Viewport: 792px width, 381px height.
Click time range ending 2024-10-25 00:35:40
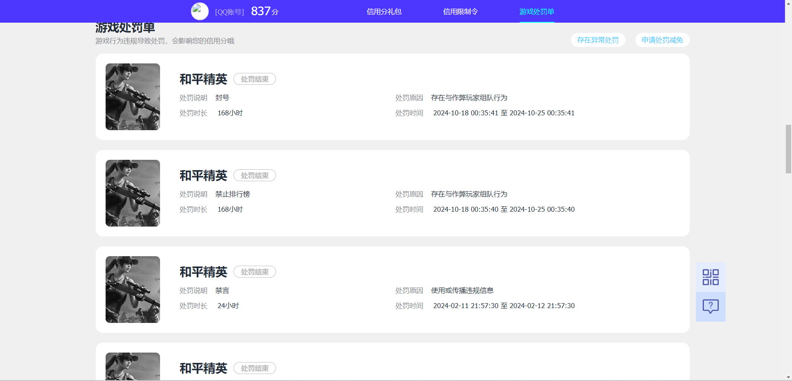(x=504, y=209)
